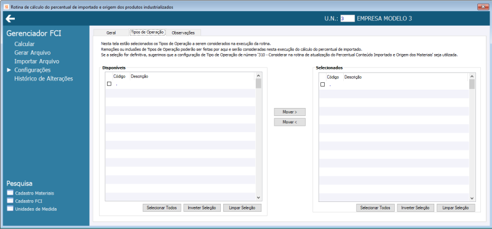Viewport: 492px width, 229px height.
Task: Click Cadastro Materiais link
Action: click(34, 193)
